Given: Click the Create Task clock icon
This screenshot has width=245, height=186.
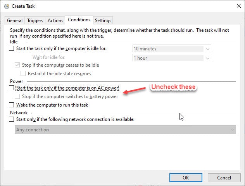Looking at the screenshot, I should point(7,6).
